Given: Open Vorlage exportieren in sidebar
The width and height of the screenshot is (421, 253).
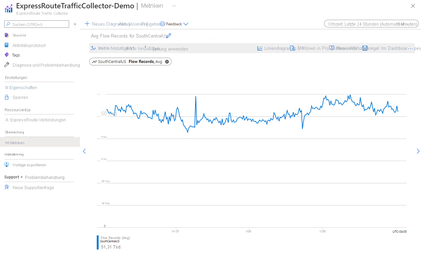Looking at the screenshot, I should coord(29,165).
